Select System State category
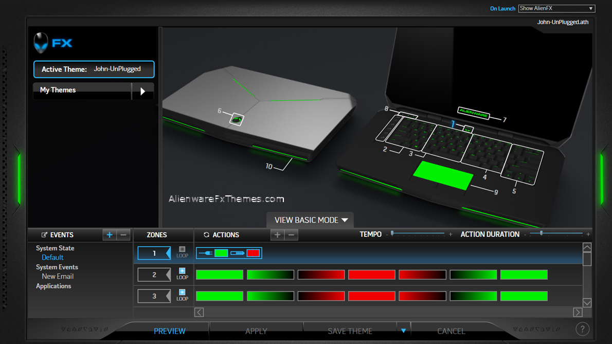Viewport: 612px width, 344px height. [x=55, y=248]
